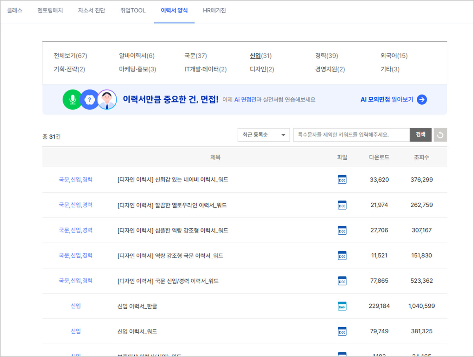Click the 제목 column header
Screen dimensions: 474x357
click(215, 157)
